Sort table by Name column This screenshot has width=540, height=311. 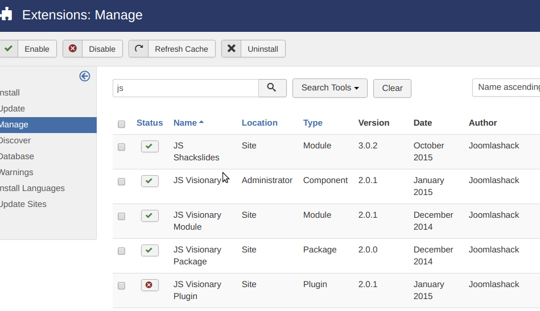188,123
